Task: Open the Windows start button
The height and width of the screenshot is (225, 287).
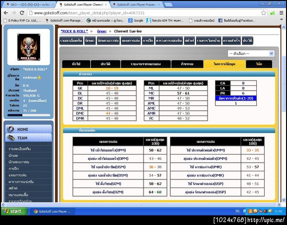Action: coord(14,211)
